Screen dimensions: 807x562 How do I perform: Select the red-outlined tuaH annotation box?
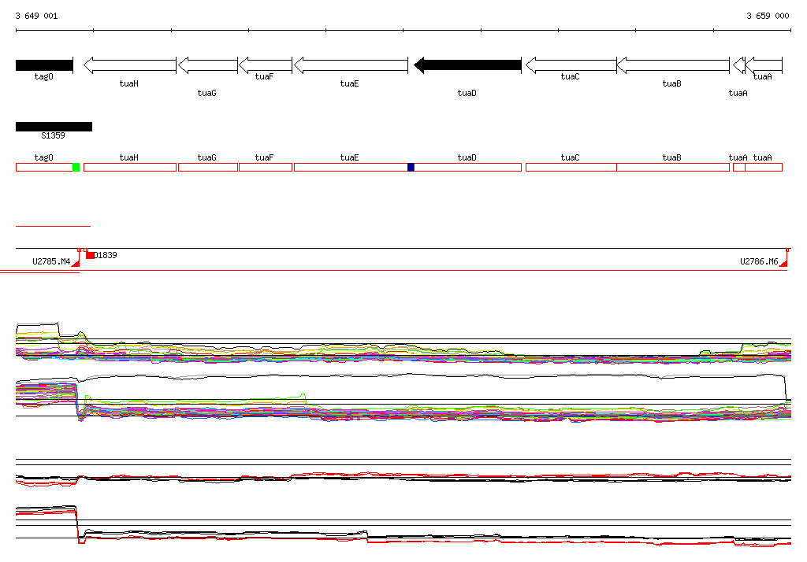[130, 167]
